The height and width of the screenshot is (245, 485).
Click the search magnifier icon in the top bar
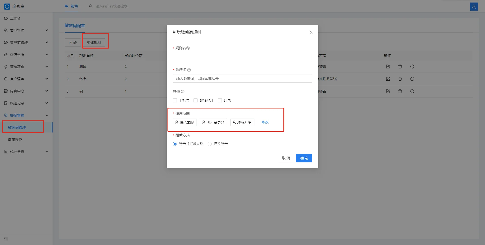tap(91, 6)
